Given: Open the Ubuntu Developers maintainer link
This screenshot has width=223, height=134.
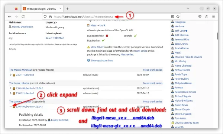Looking at the screenshot, I should (x=23, y=27).
